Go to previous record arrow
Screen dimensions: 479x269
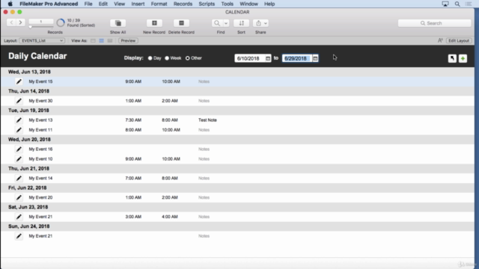(x=12, y=22)
